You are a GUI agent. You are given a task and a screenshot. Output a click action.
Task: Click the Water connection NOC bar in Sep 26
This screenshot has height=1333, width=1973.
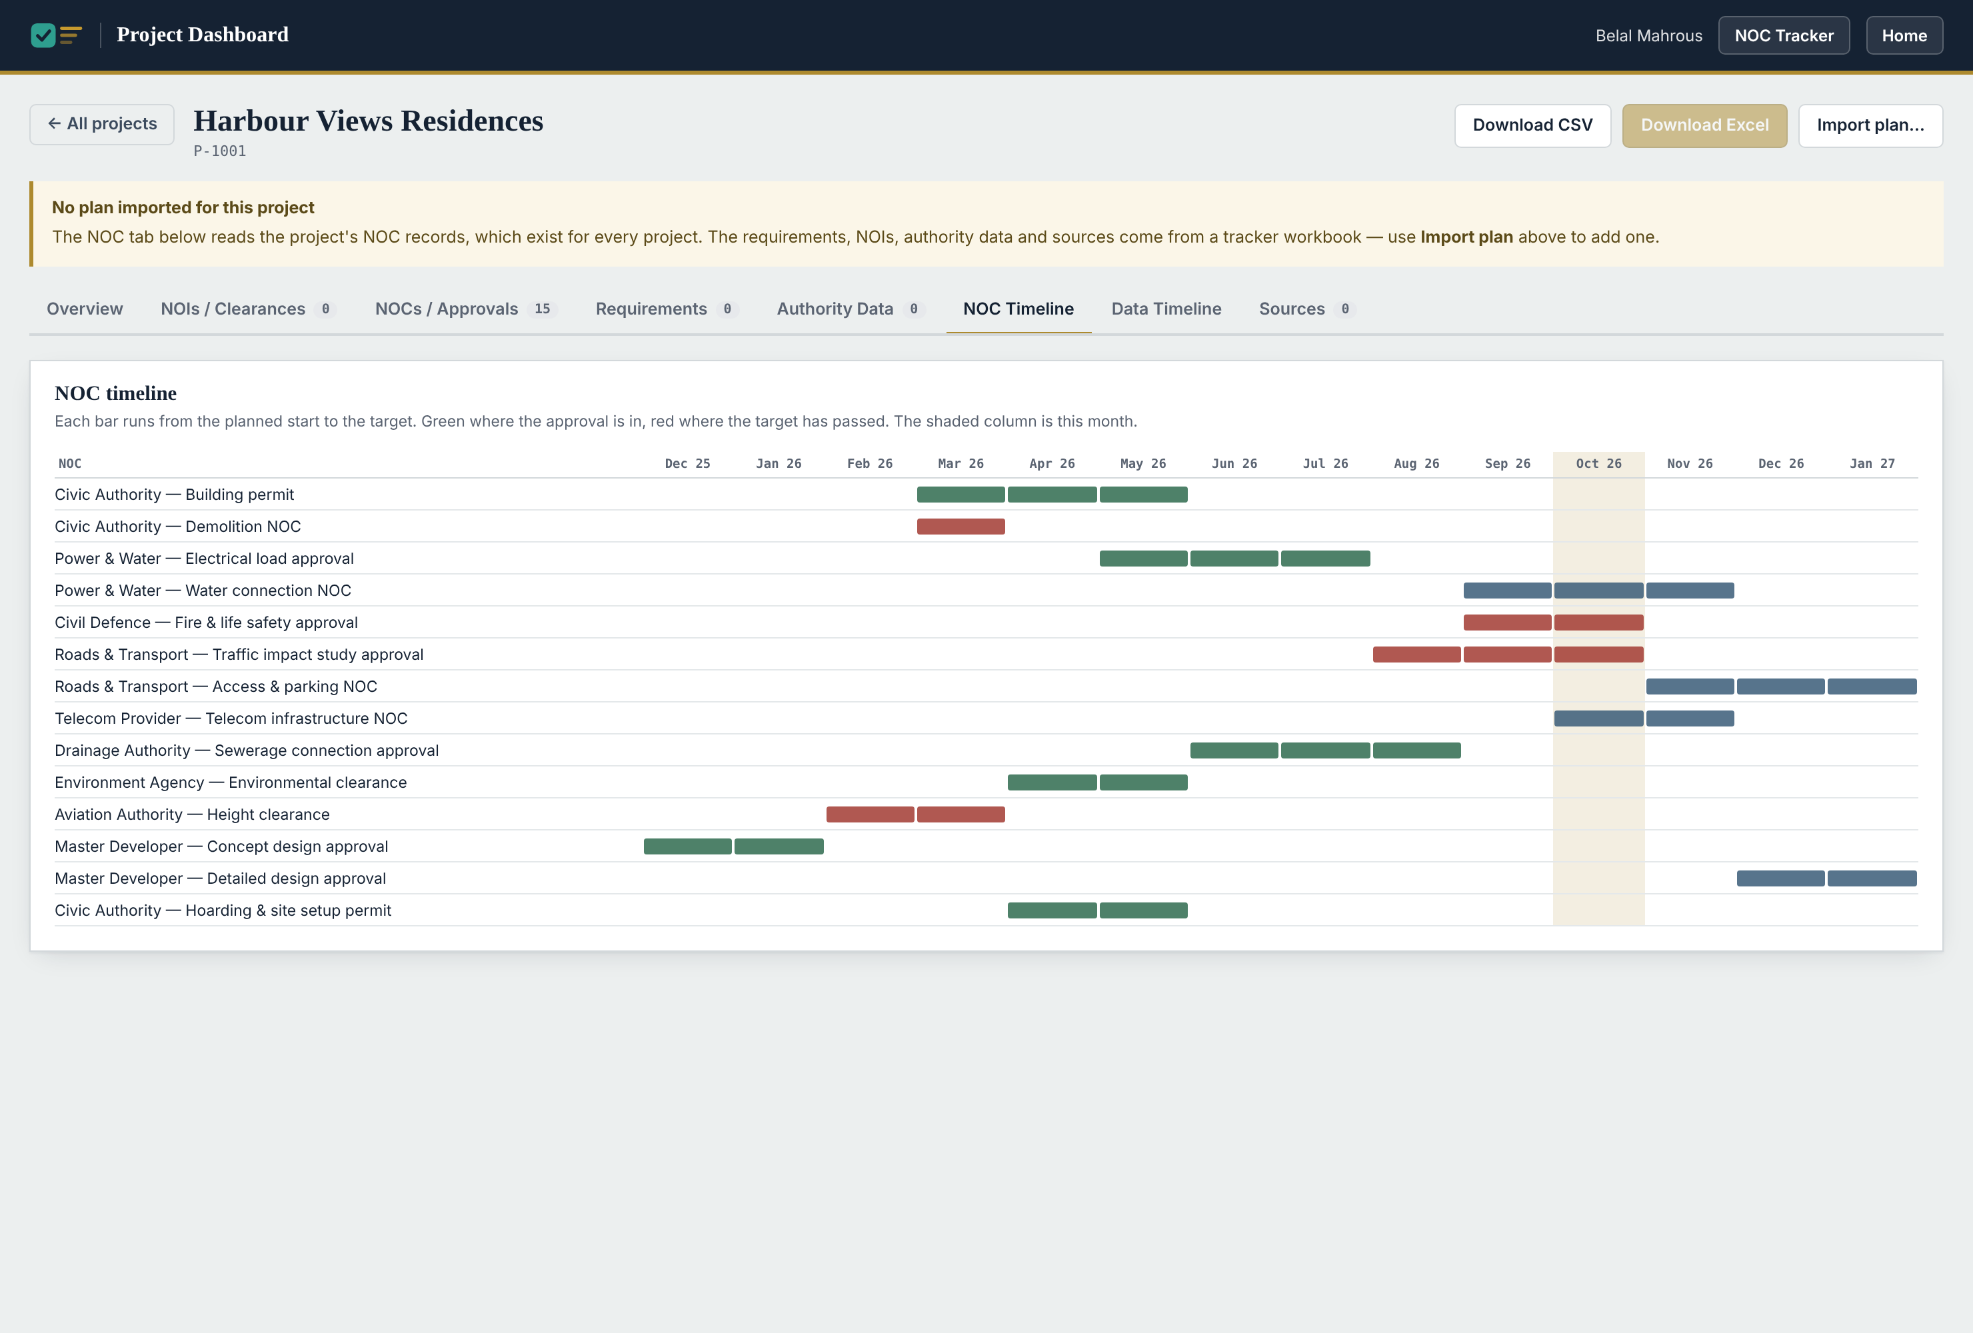pyautogui.click(x=1507, y=590)
